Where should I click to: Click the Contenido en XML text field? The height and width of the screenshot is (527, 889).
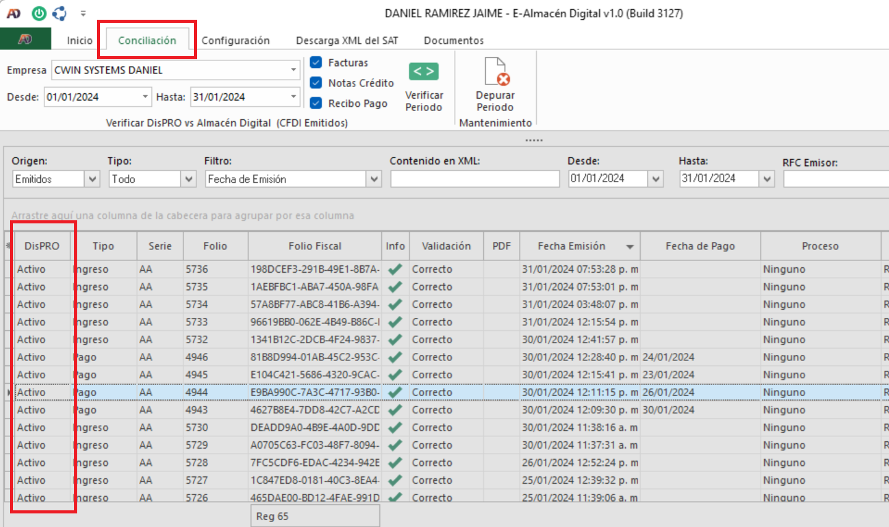(x=474, y=179)
